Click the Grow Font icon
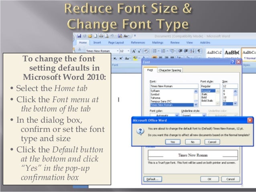This screenshot has height=192, width=256. click(x=134, y=51)
